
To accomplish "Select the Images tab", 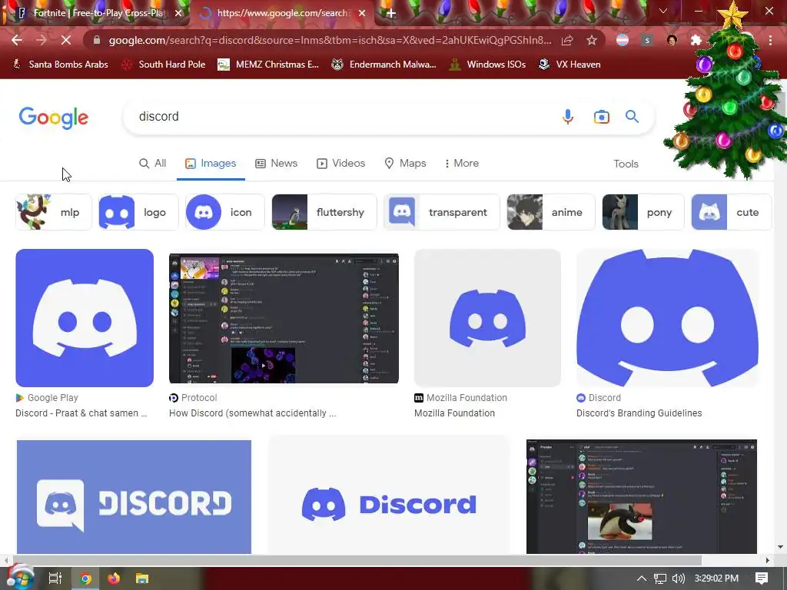I will pos(211,164).
